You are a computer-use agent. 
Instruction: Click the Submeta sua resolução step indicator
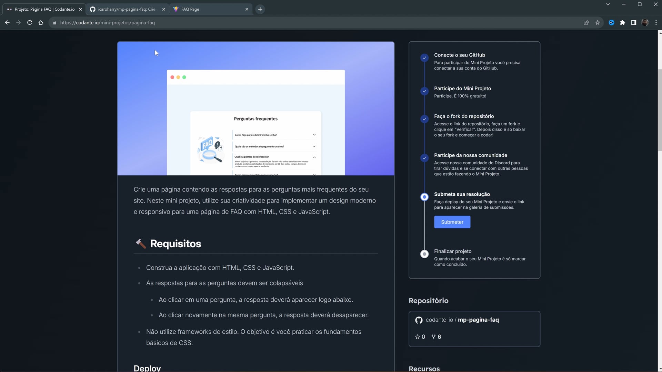(424, 197)
